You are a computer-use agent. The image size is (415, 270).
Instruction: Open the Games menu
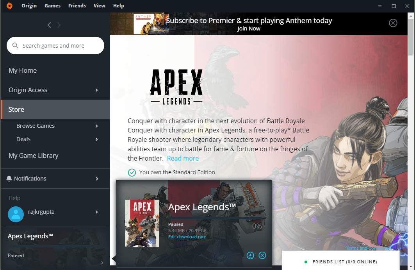pos(52,5)
